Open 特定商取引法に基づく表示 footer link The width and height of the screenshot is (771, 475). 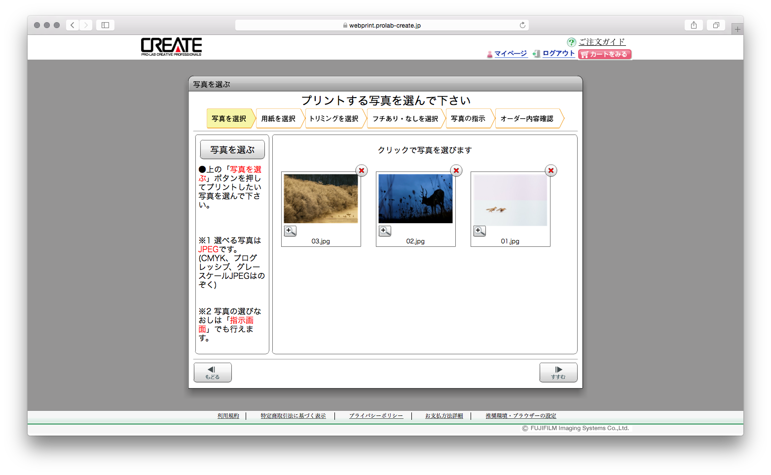tap(294, 416)
